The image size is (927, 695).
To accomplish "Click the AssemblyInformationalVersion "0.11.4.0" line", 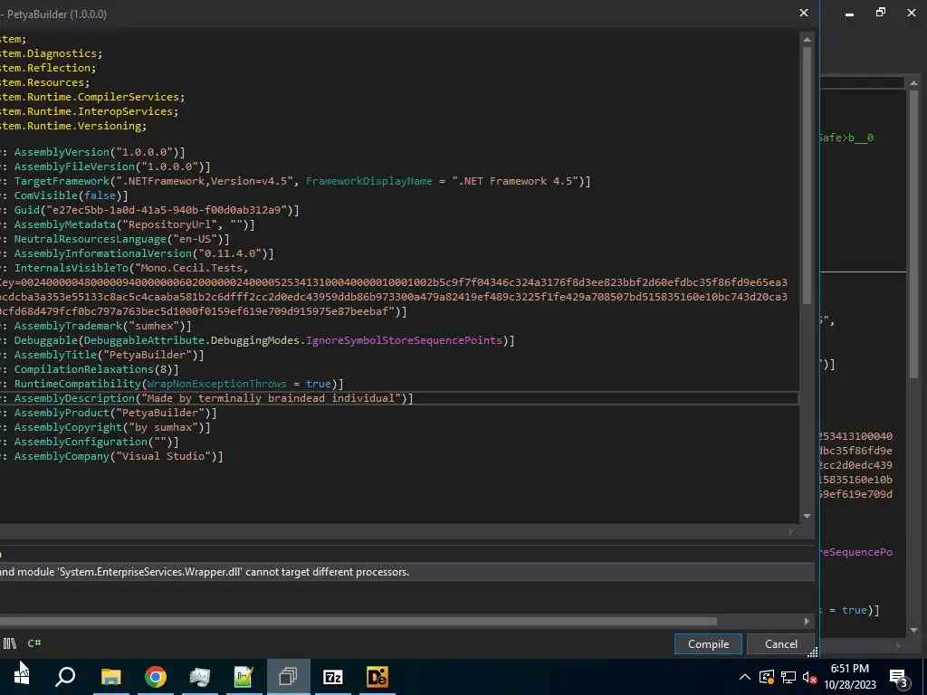I will click(x=138, y=253).
